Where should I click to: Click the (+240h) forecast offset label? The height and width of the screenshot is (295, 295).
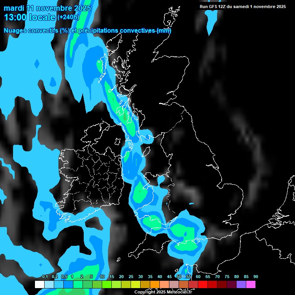(68, 17)
